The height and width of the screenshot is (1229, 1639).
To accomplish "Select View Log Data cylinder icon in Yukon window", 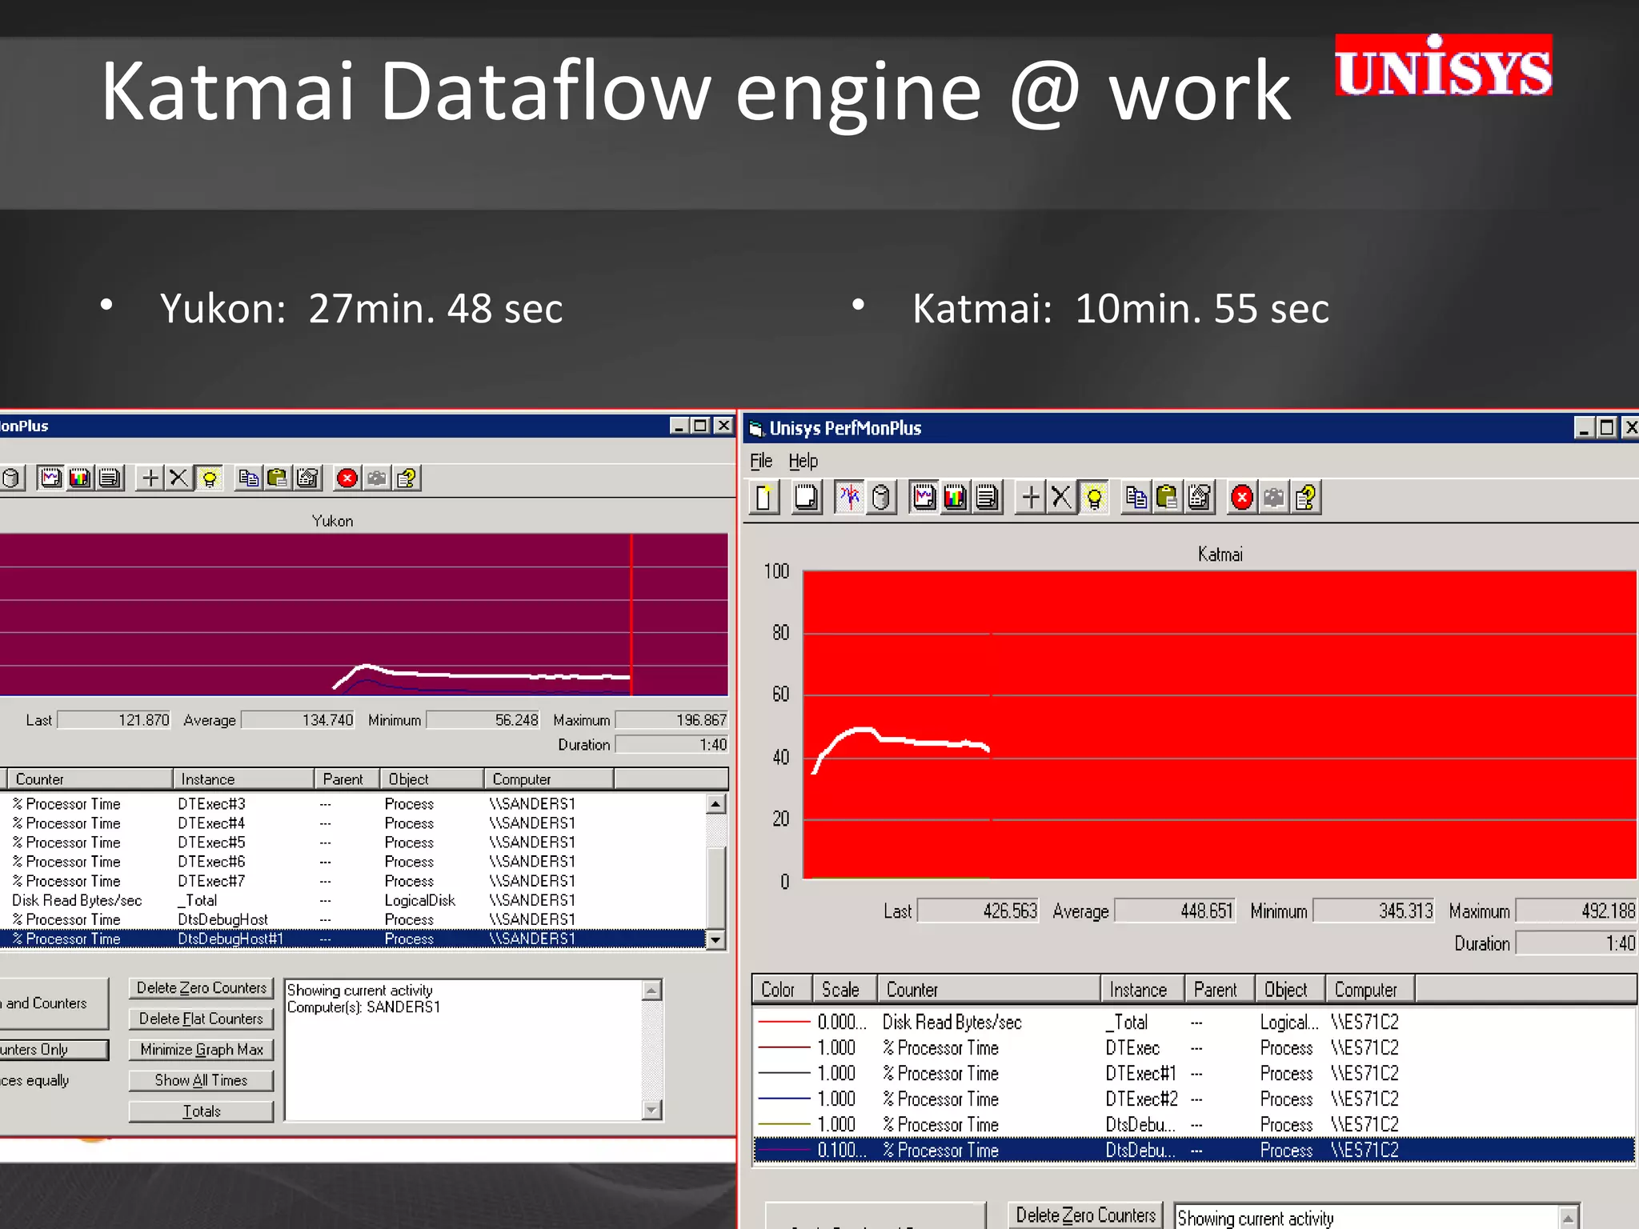I will point(11,478).
